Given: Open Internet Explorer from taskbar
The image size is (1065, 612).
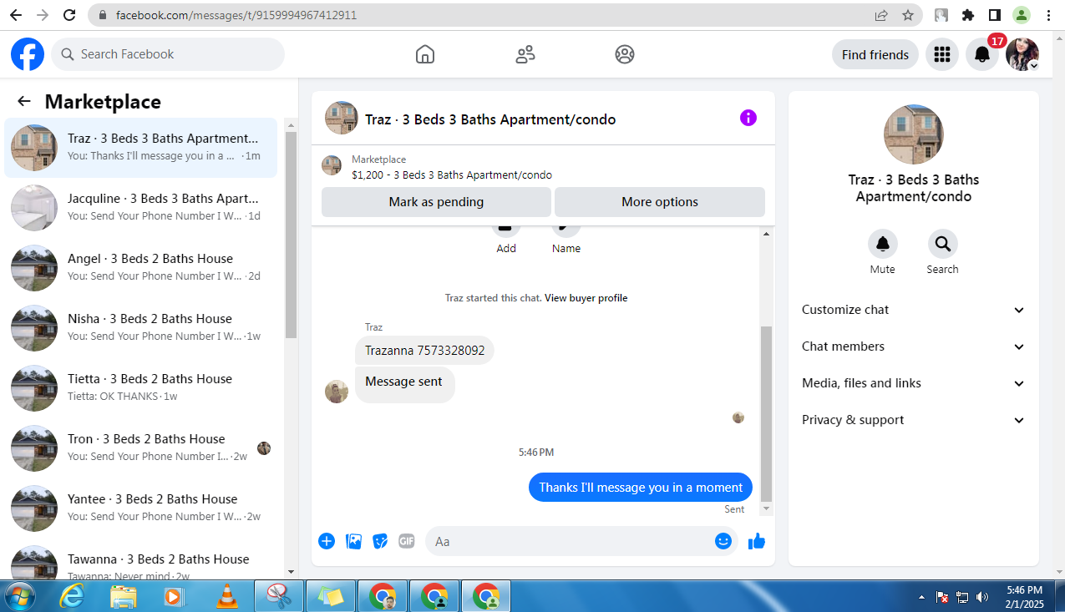Looking at the screenshot, I should 74,597.
